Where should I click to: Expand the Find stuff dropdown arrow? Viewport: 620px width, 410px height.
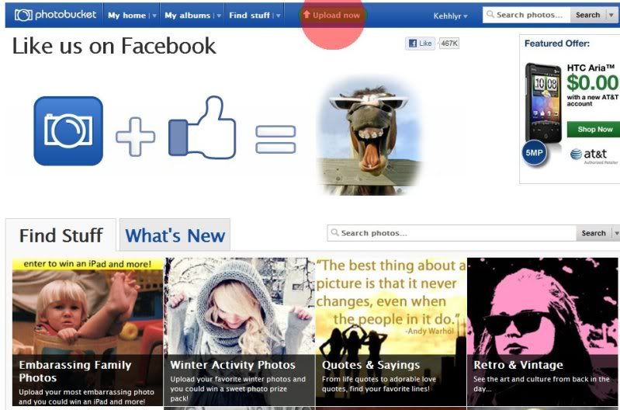(x=279, y=16)
